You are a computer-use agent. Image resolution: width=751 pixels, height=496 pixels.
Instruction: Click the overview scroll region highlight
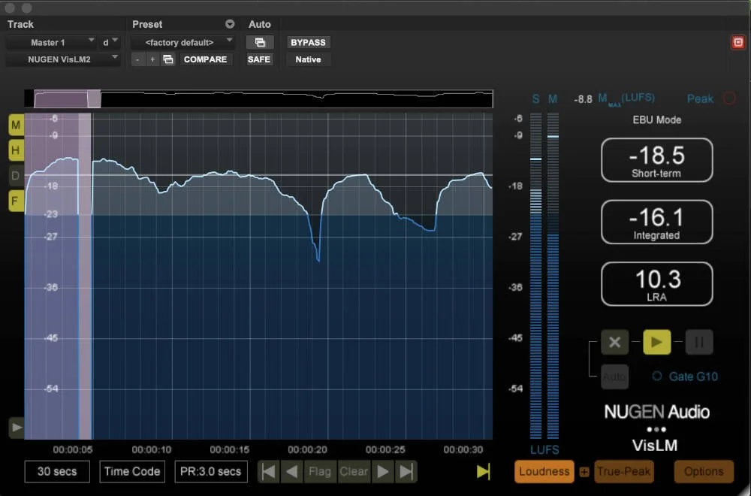click(67, 99)
